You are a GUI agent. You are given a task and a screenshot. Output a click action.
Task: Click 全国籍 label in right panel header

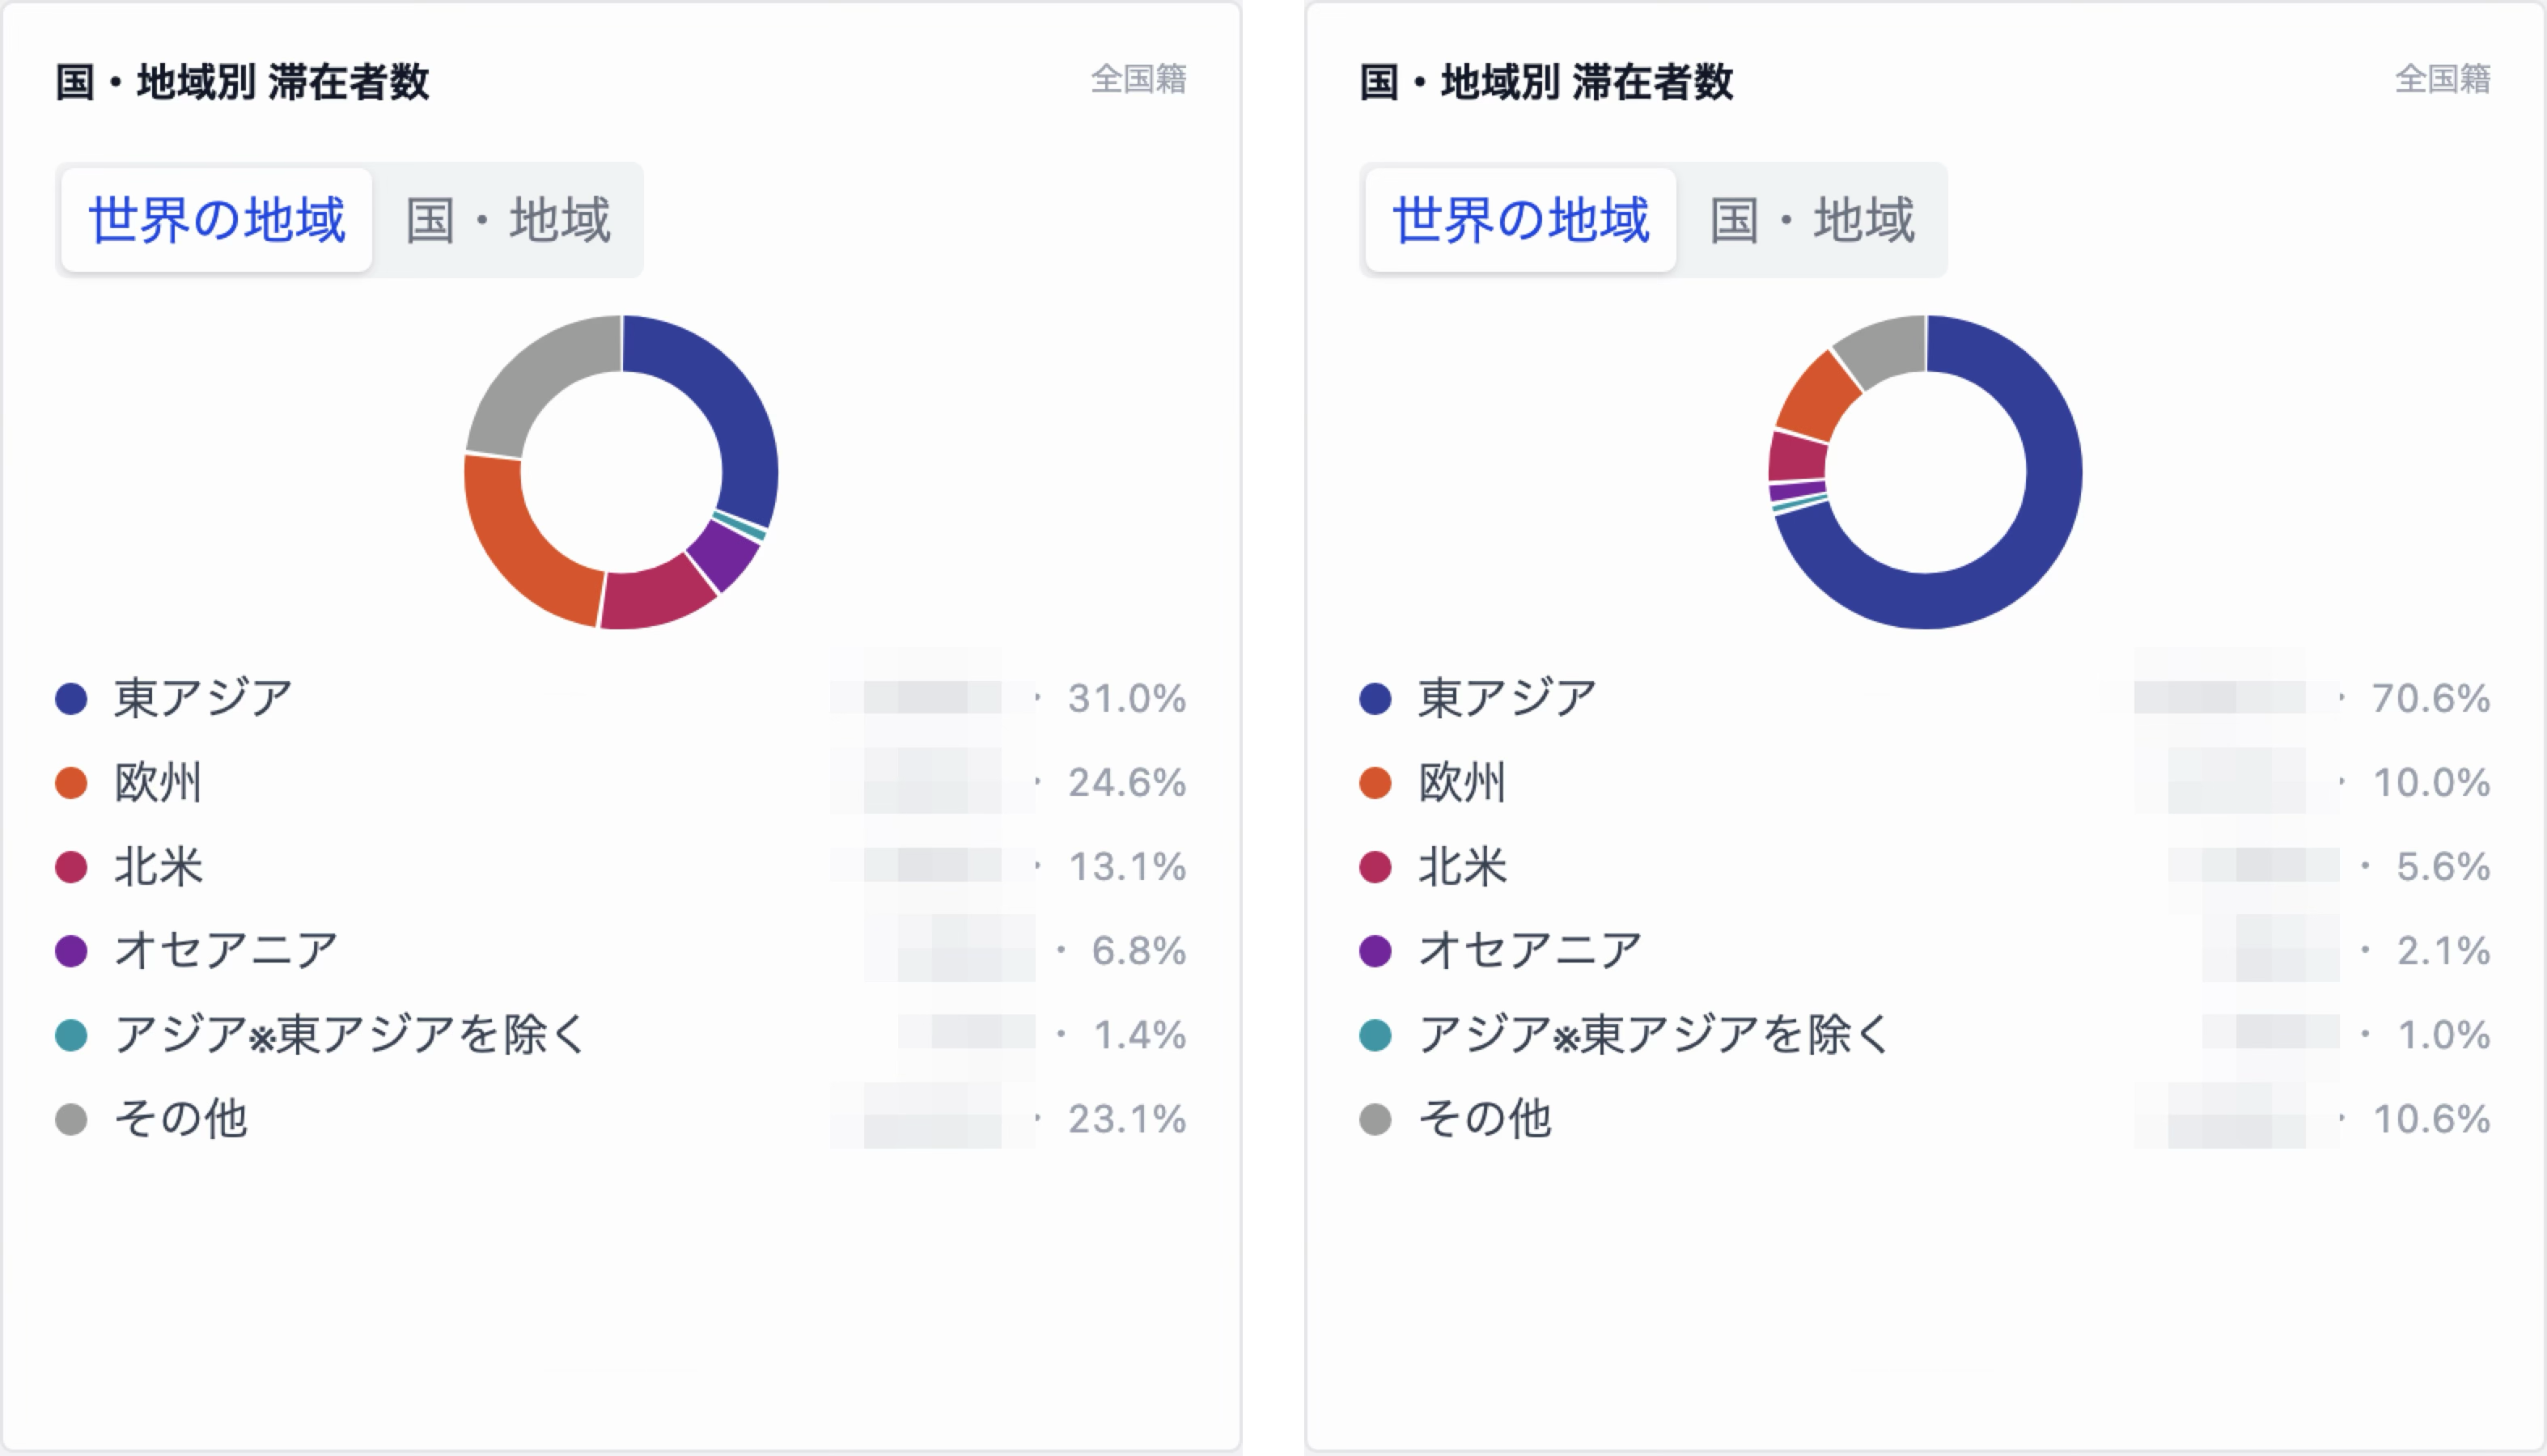click(x=2442, y=79)
